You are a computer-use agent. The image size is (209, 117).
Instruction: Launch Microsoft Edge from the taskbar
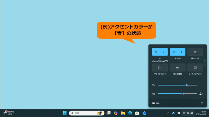(130, 113)
